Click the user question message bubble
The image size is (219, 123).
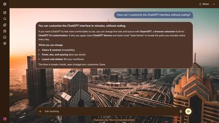click(154, 15)
